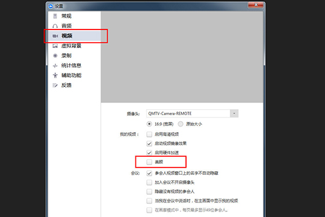Open the 统计信息 statistics section
The image size is (325, 217).
click(x=71, y=66)
